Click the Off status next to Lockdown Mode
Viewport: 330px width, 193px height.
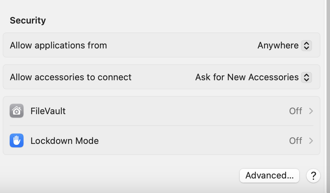pyautogui.click(x=295, y=141)
